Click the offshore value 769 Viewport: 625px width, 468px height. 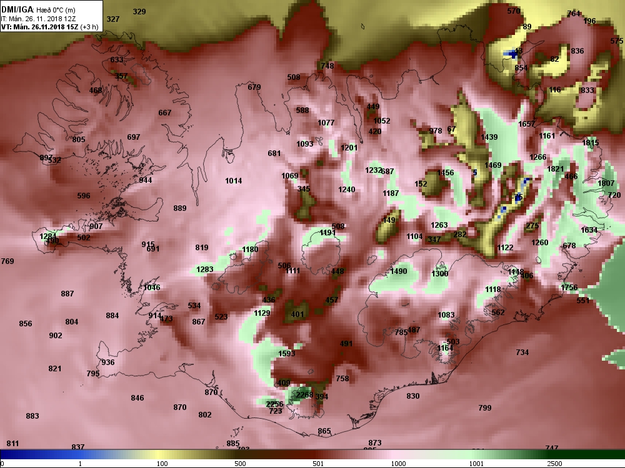tap(7, 261)
